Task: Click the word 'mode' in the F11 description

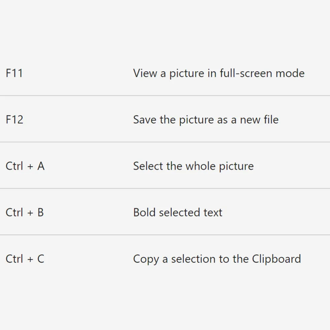Action: 290,73
